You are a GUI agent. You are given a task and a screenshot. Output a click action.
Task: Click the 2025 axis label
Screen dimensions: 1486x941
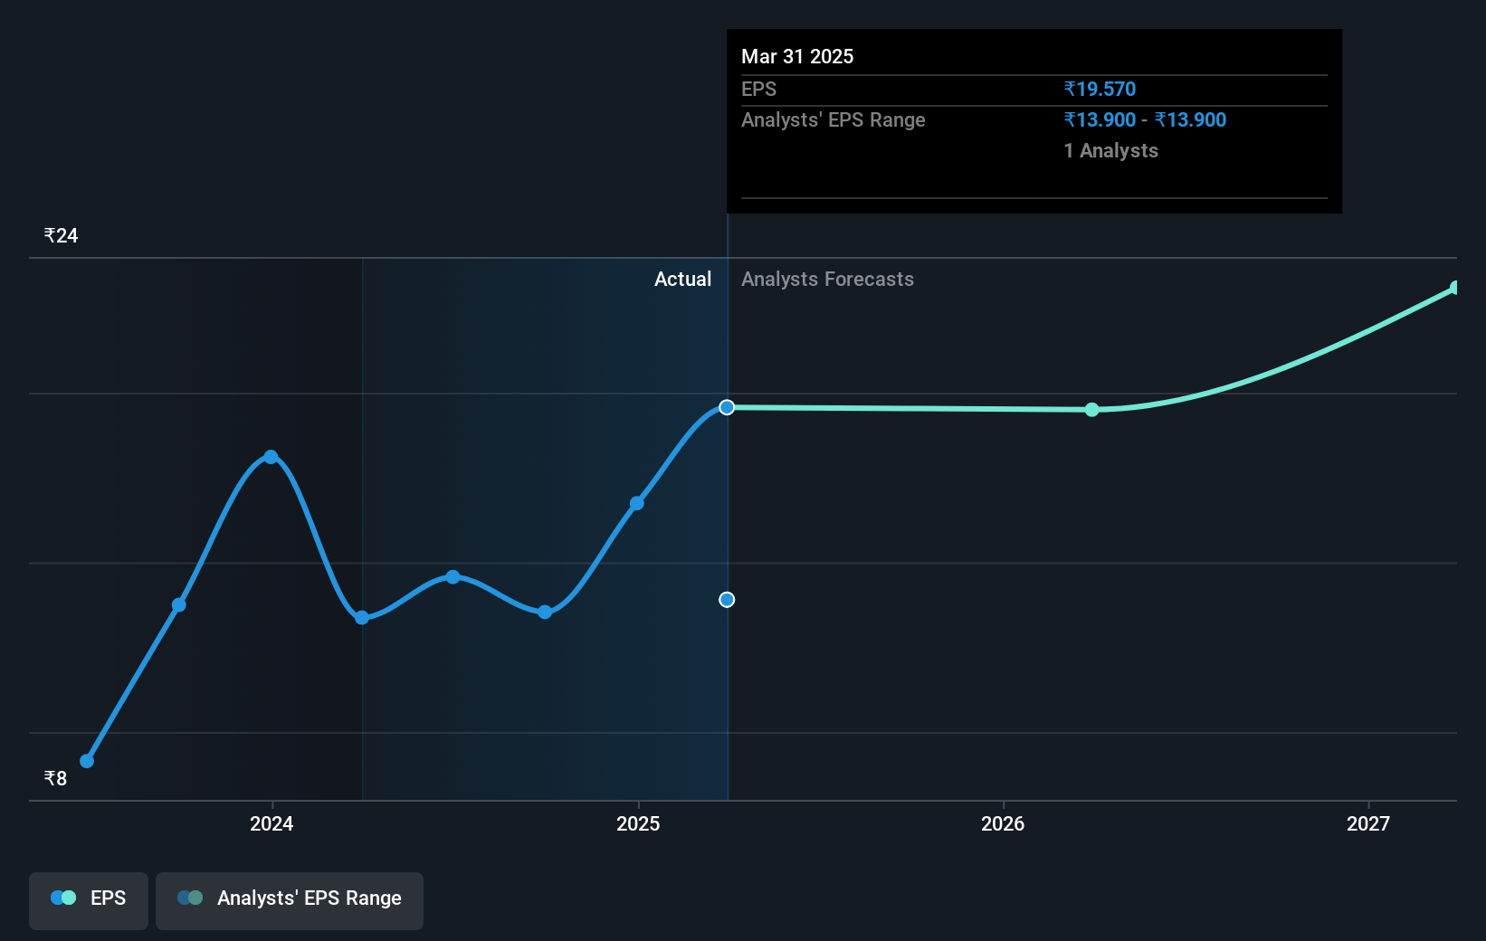pyautogui.click(x=638, y=823)
